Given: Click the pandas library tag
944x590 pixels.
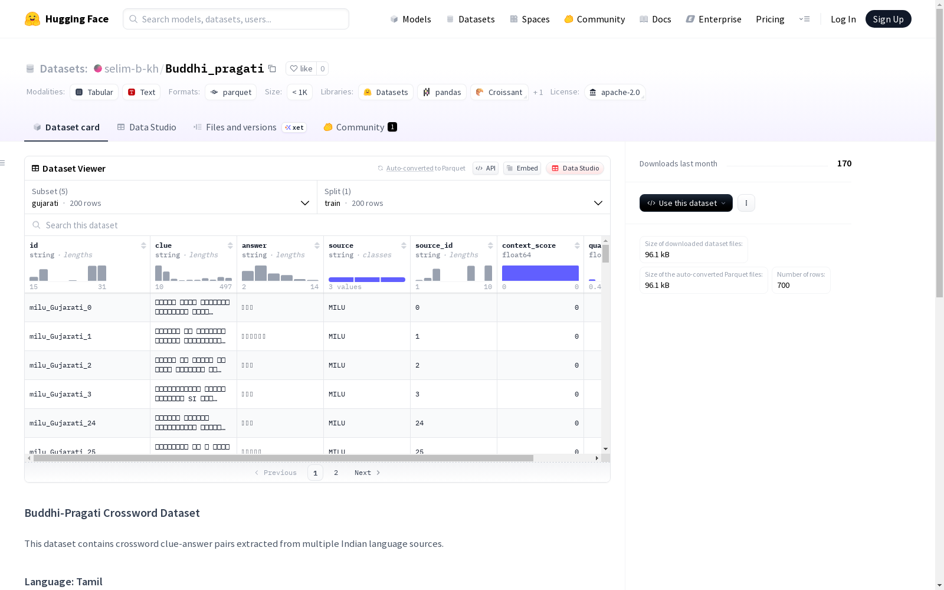Looking at the screenshot, I should point(442,92).
